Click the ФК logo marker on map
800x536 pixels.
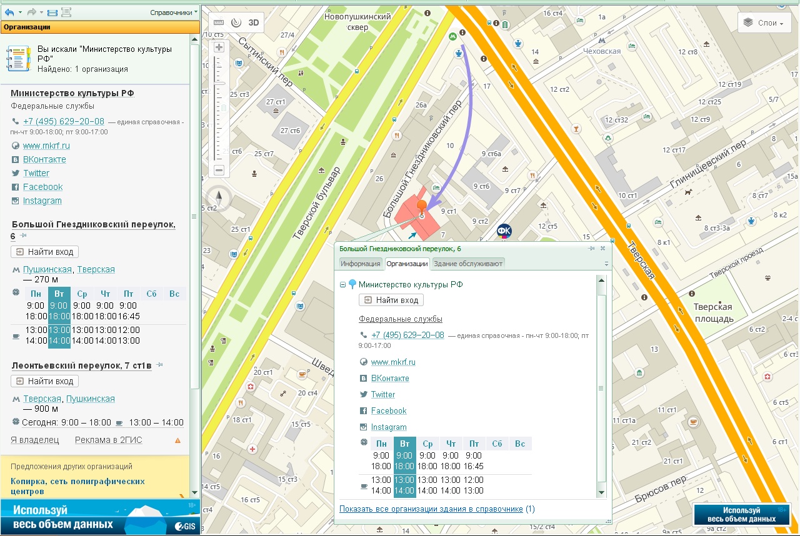[x=504, y=232]
